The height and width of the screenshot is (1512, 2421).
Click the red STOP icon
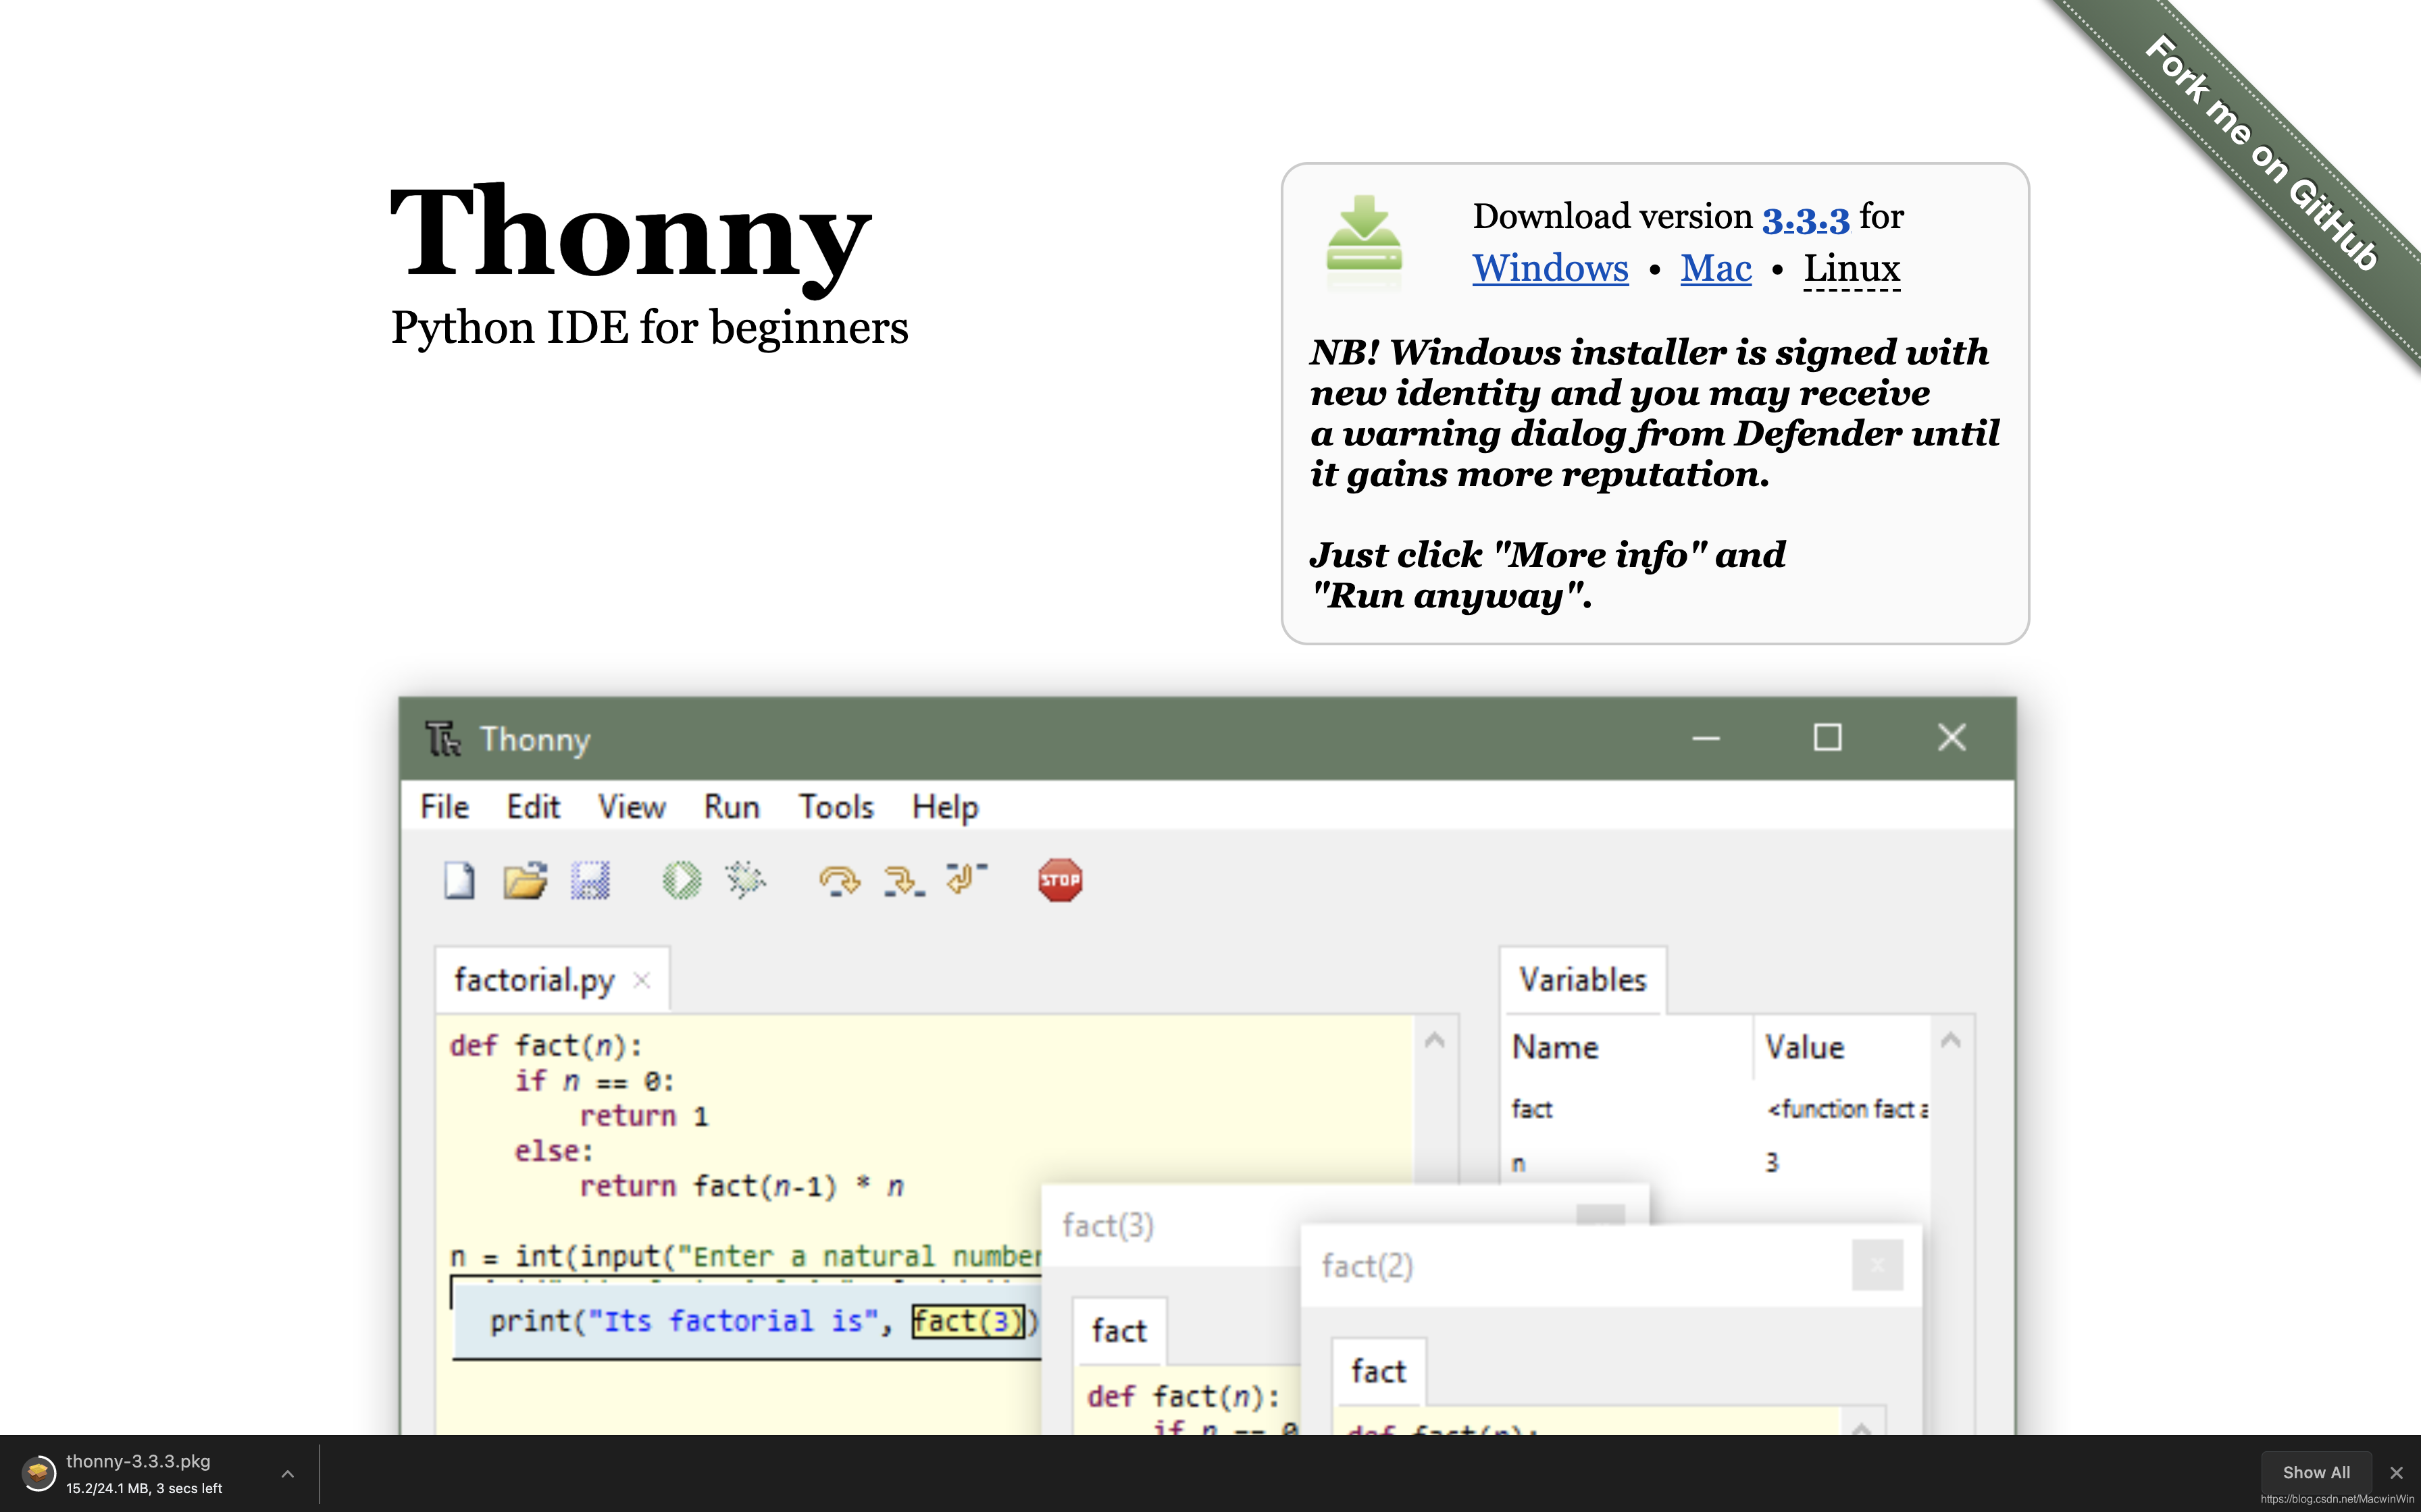pos(1059,881)
